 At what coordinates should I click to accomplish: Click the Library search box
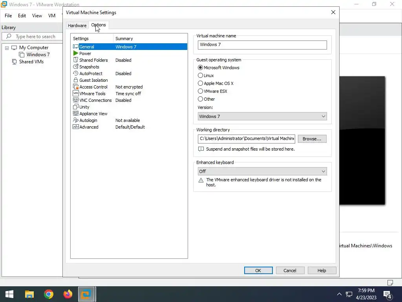tap(32, 37)
